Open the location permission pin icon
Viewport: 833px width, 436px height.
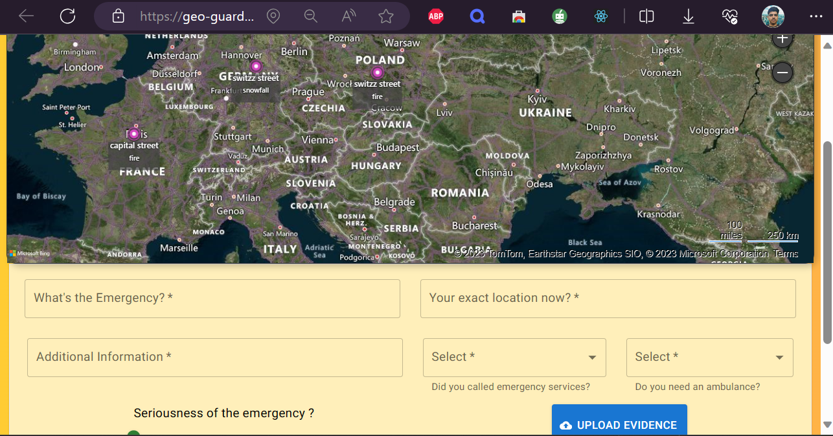coord(273,16)
